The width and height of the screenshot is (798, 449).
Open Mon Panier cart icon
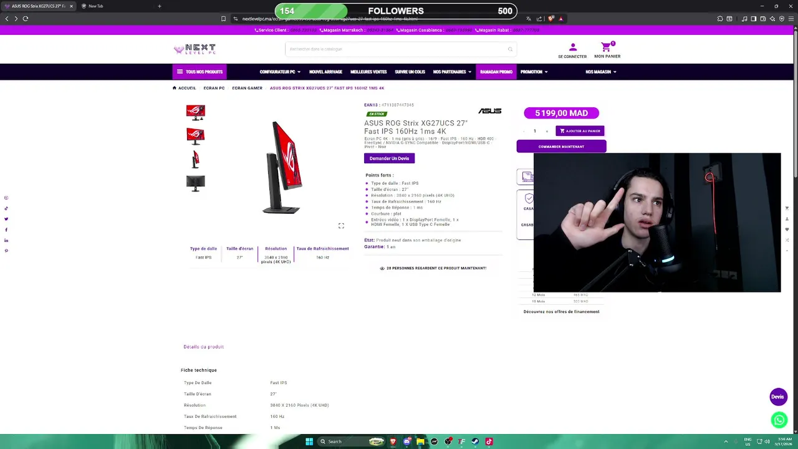point(606,47)
